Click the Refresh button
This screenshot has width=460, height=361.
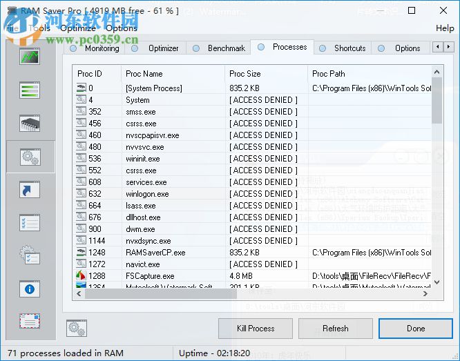(x=335, y=329)
